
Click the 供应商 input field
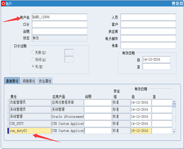[148, 31]
